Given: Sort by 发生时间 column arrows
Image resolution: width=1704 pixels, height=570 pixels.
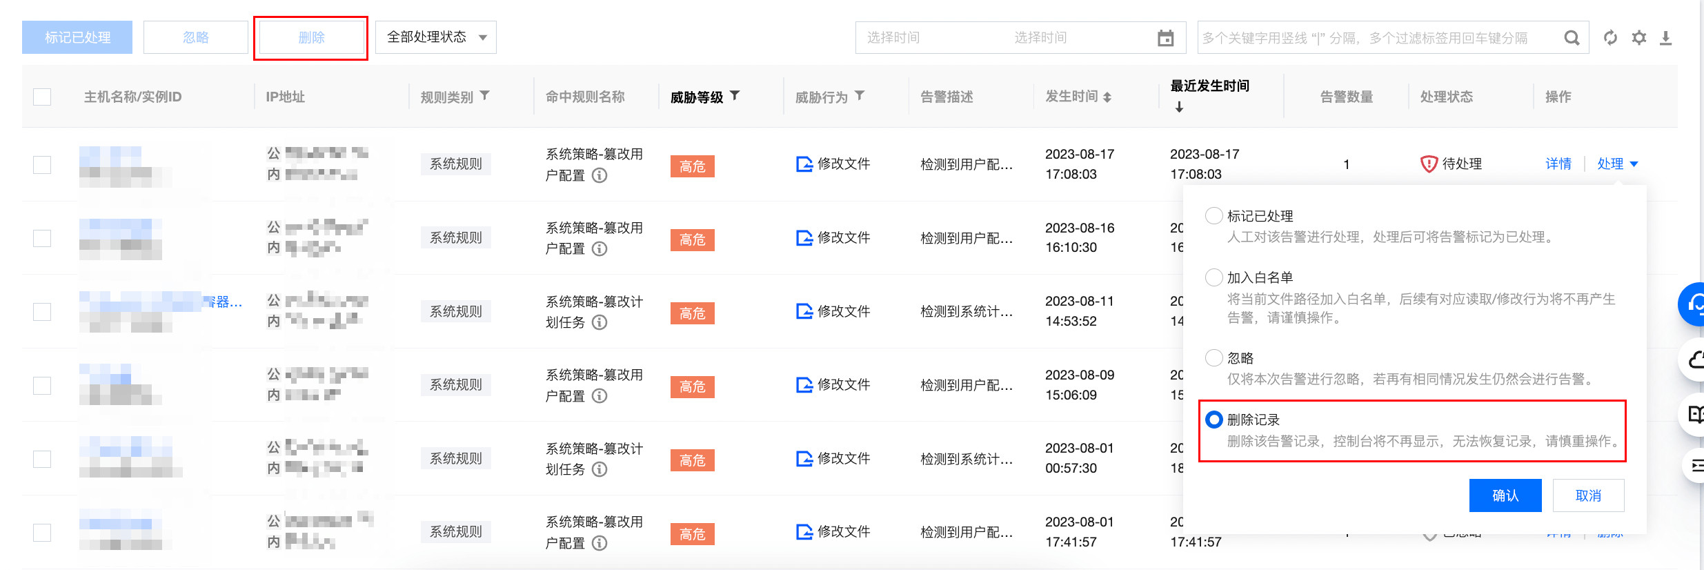Looking at the screenshot, I should [1107, 97].
